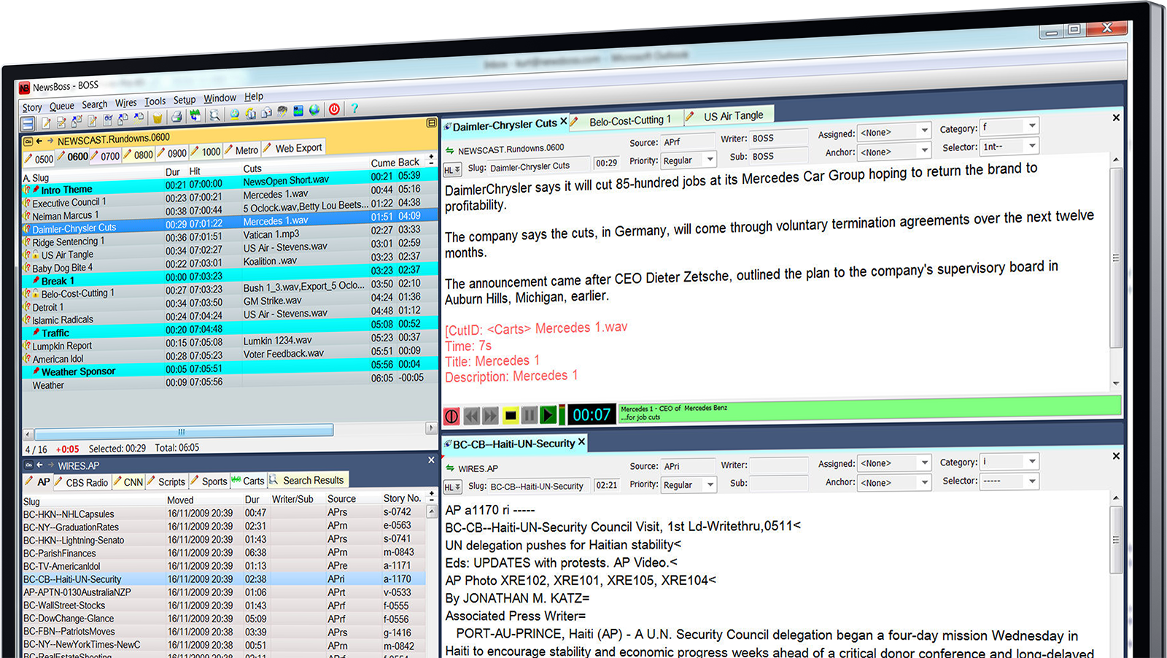The height and width of the screenshot is (658, 1167).
Task: Click the rundown horizontal scrollbar
Action: click(x=184, y=431)
